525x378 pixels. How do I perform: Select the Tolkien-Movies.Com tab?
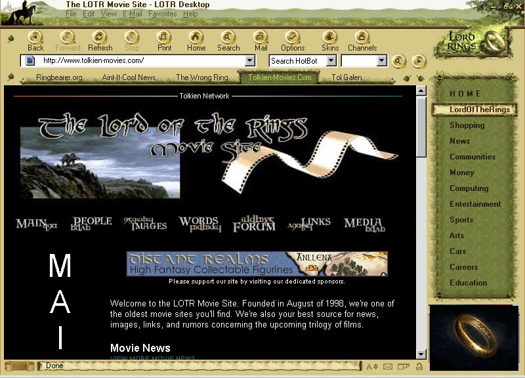click(x=280, y=77)
